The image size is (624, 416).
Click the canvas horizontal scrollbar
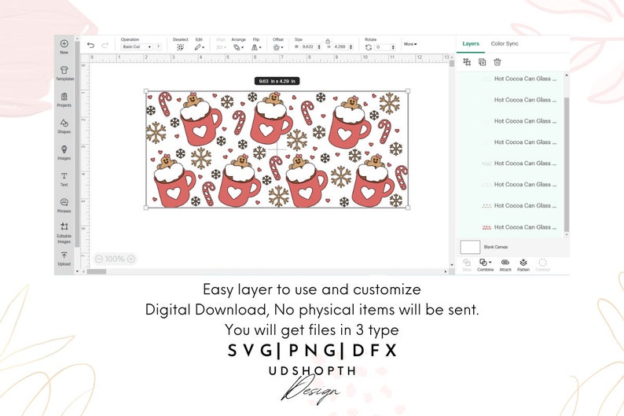click(97, 271)
